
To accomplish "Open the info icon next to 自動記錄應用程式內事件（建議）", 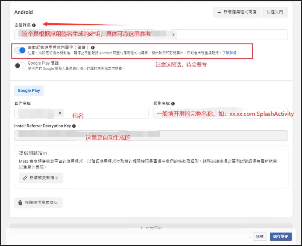I will coord(93,48).
